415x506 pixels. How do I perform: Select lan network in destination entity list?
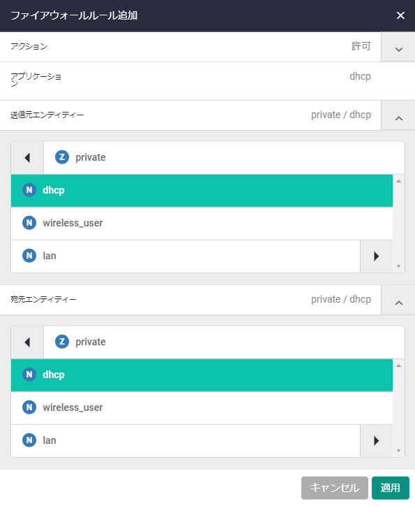186,441
